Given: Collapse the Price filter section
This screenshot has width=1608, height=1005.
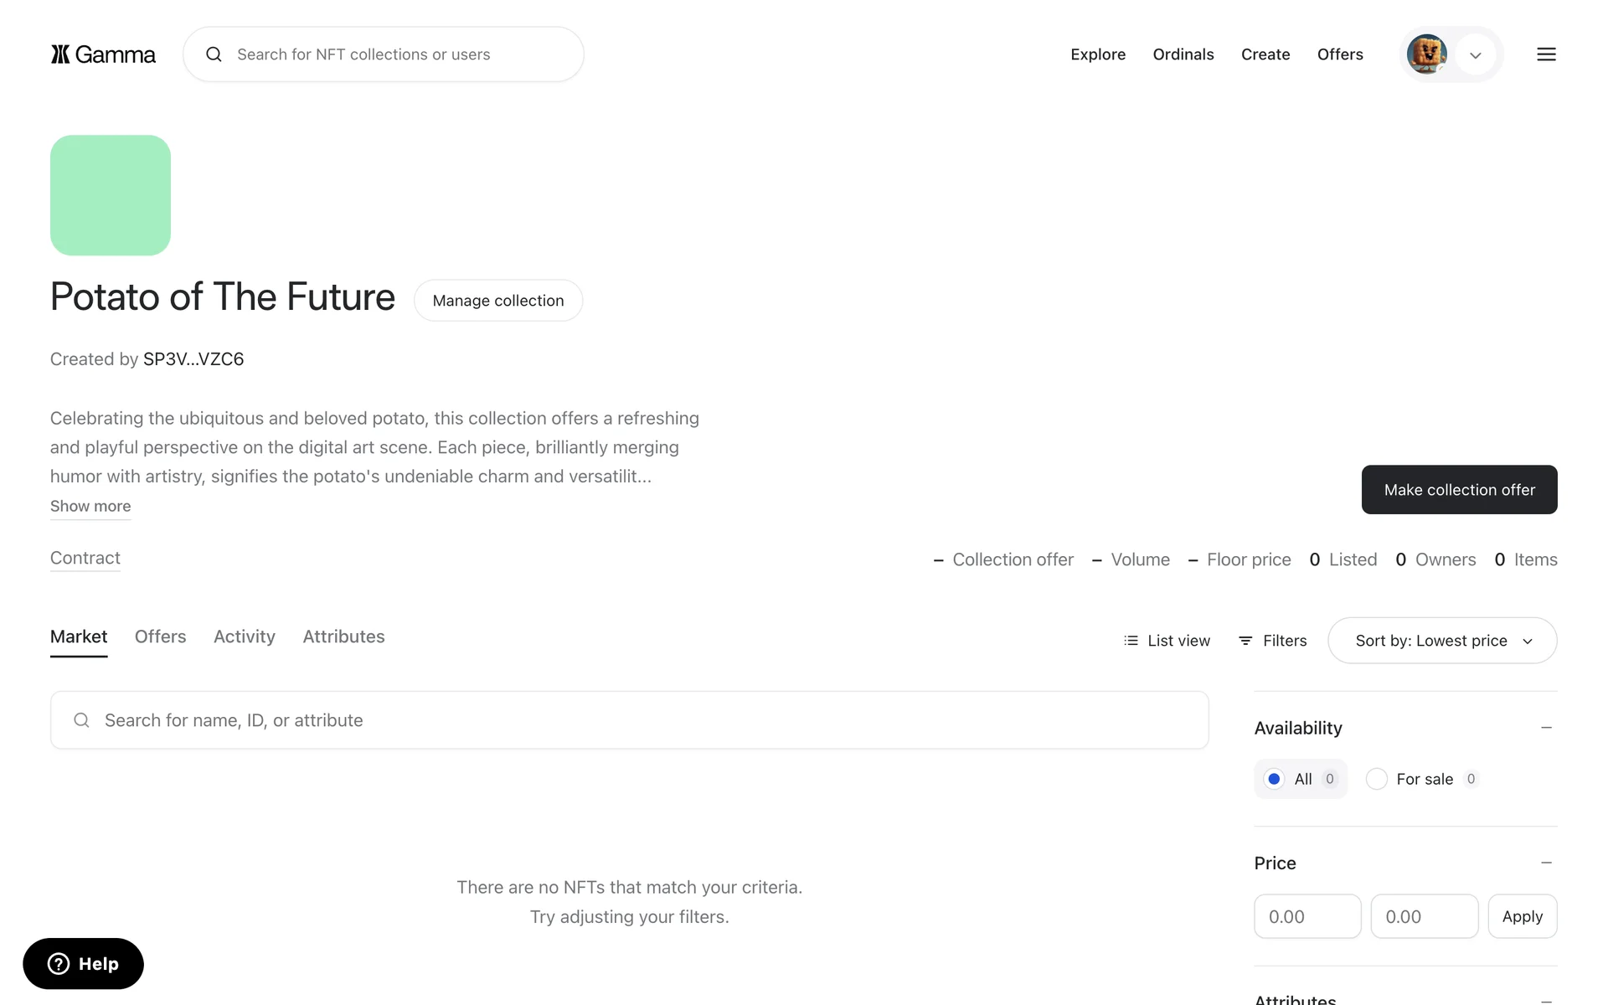Looking at the screenshot, I should (x=1546, y=863).
